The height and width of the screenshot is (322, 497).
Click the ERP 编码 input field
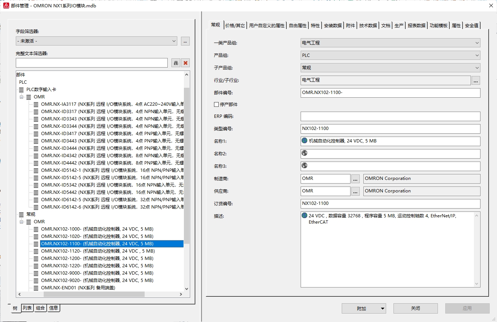coord(390,116)
